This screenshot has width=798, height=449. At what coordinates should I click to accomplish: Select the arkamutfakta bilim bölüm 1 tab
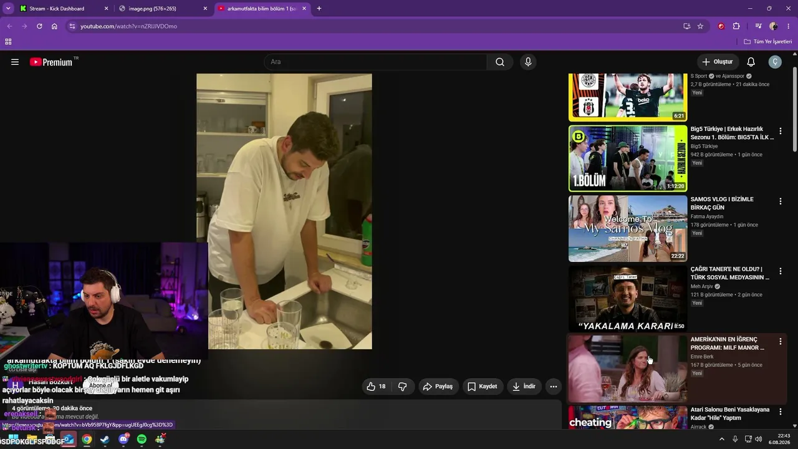pyautogui.click(x=262, y=9)
